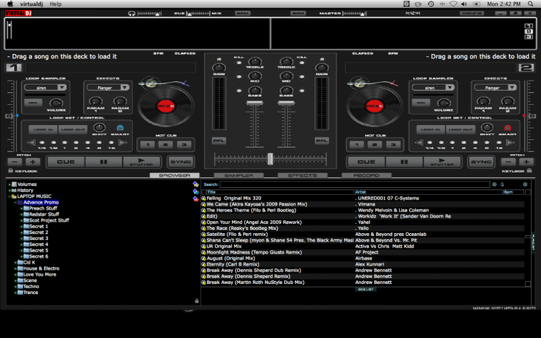Expand the Trance folder in the tree
The height and width of the screenshot is (338, 541).
click(16, 293)
